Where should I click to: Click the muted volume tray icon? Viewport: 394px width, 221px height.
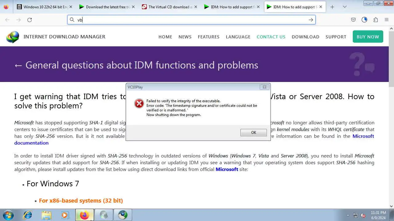[x=363, y=215]
